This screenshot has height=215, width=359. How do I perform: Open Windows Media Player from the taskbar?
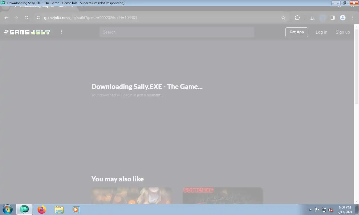tap(76, 209)
